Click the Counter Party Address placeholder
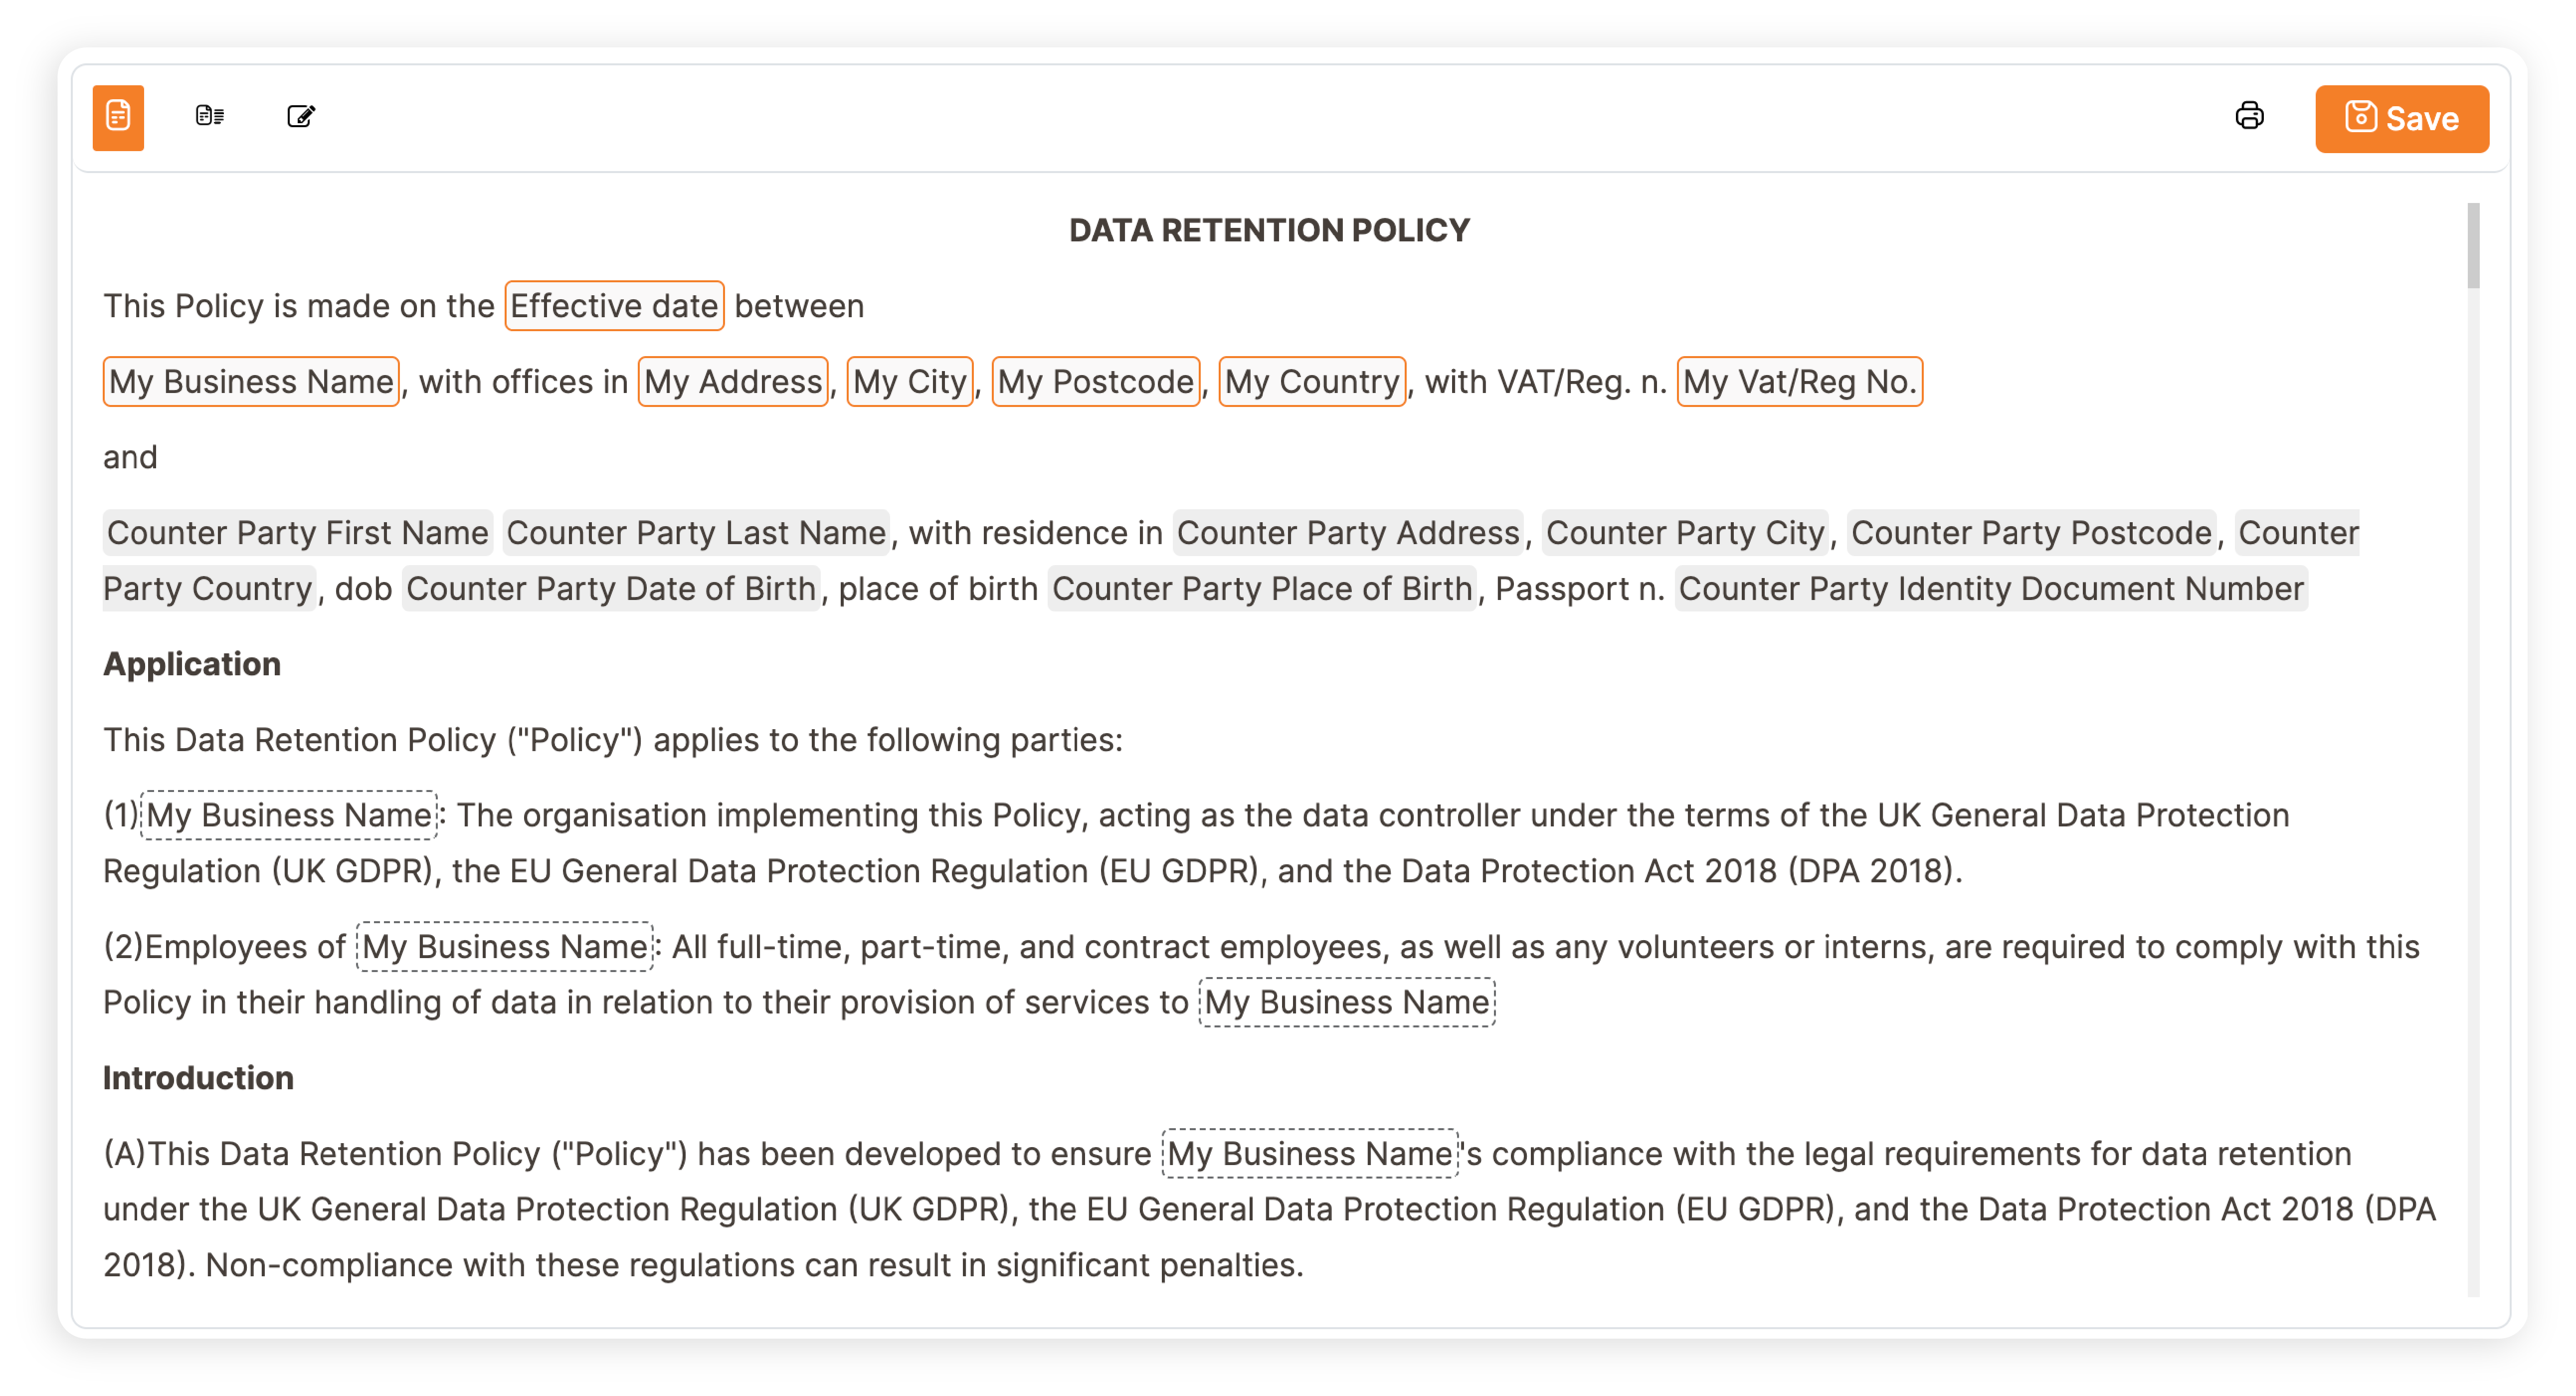Viewport: 2576px width, 1396px height. pyautogui.click(x=1347, y=533)
